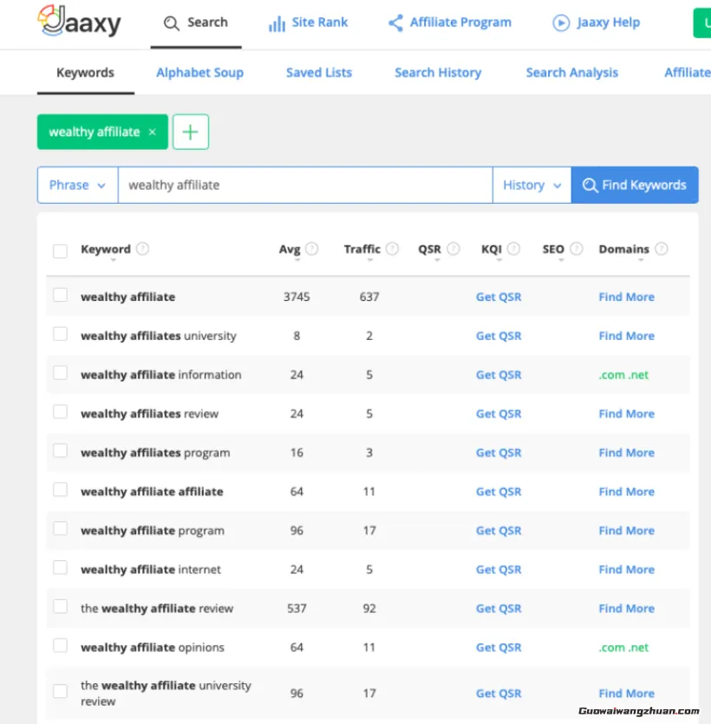Get QSR for 'wealthy affiliate' keyword
Viewport: 711px width, 724px height.
499,297
